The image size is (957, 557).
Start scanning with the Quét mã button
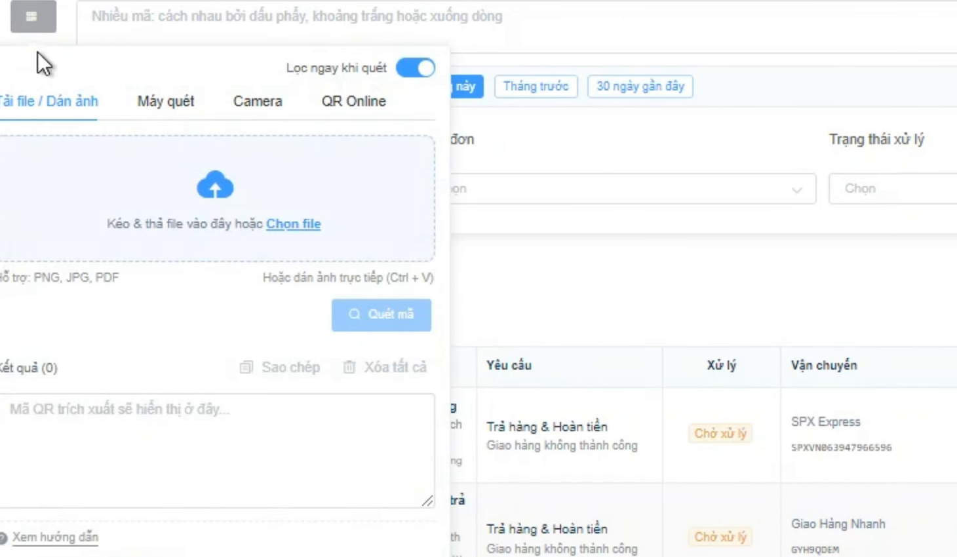point(381,315)
